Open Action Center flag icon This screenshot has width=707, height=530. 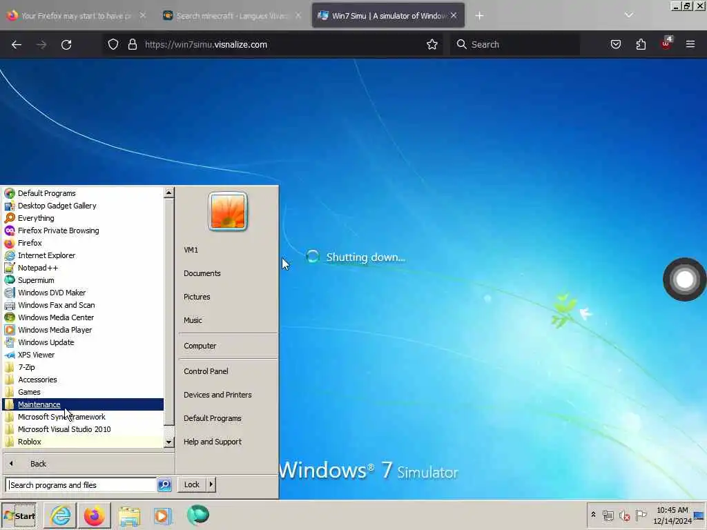tap(641, 514)
